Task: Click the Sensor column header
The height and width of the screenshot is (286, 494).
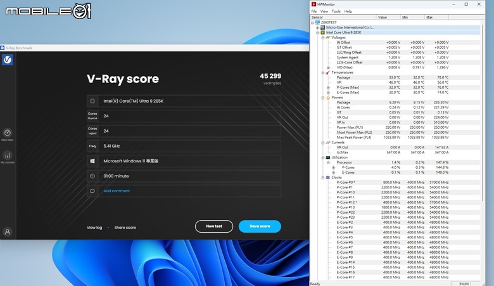Action: point(343,17)
